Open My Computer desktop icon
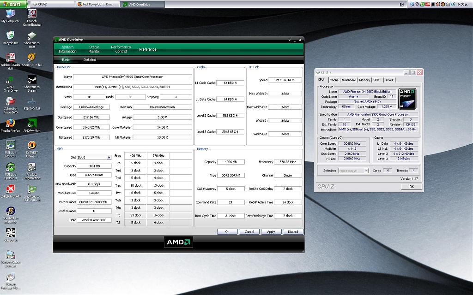 tap(10, 16)
